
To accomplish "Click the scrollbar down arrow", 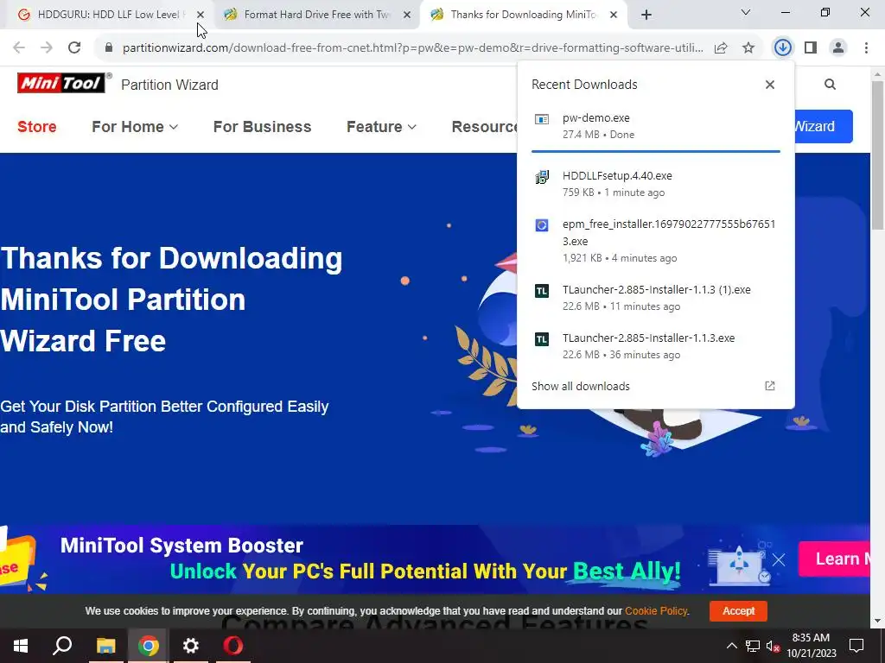I will [x=877, y=621].
